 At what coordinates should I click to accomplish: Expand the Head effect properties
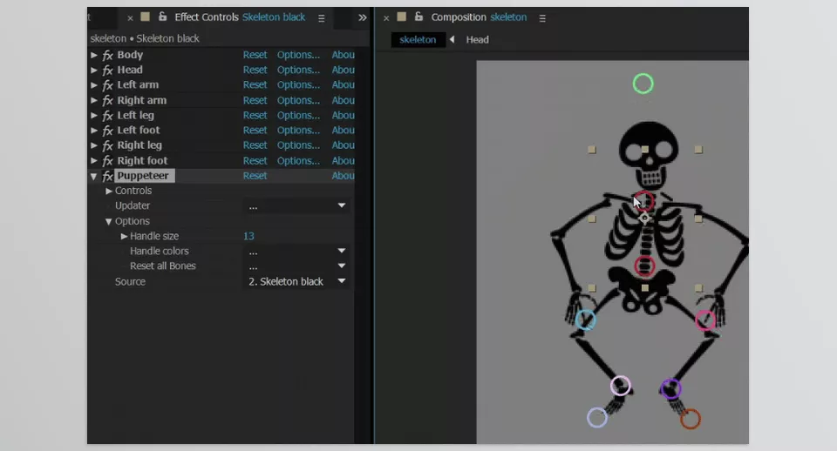coord(94,70)
